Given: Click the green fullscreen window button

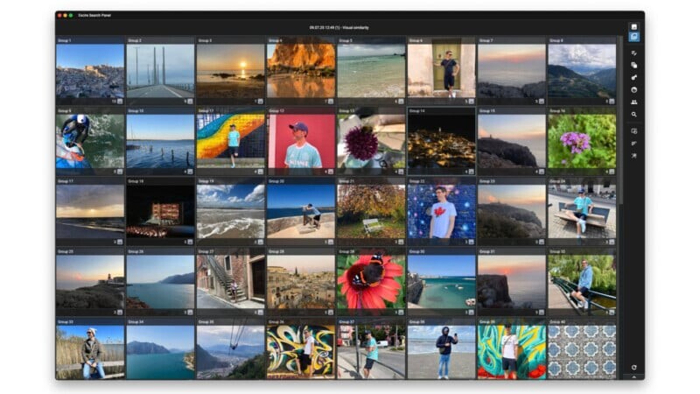Looking at the screenshot, I should click(x=71, y=16).
